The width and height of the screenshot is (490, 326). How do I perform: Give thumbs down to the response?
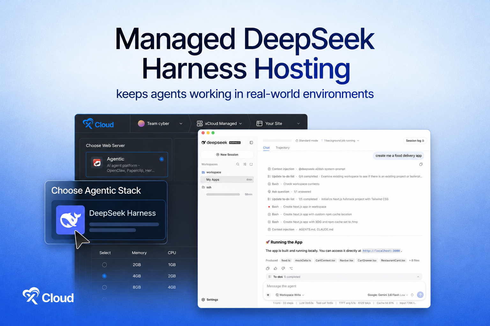283,268
